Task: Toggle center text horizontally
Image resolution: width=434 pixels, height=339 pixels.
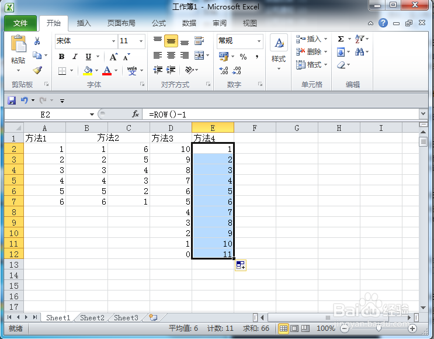Action: [x=171, y=56]
